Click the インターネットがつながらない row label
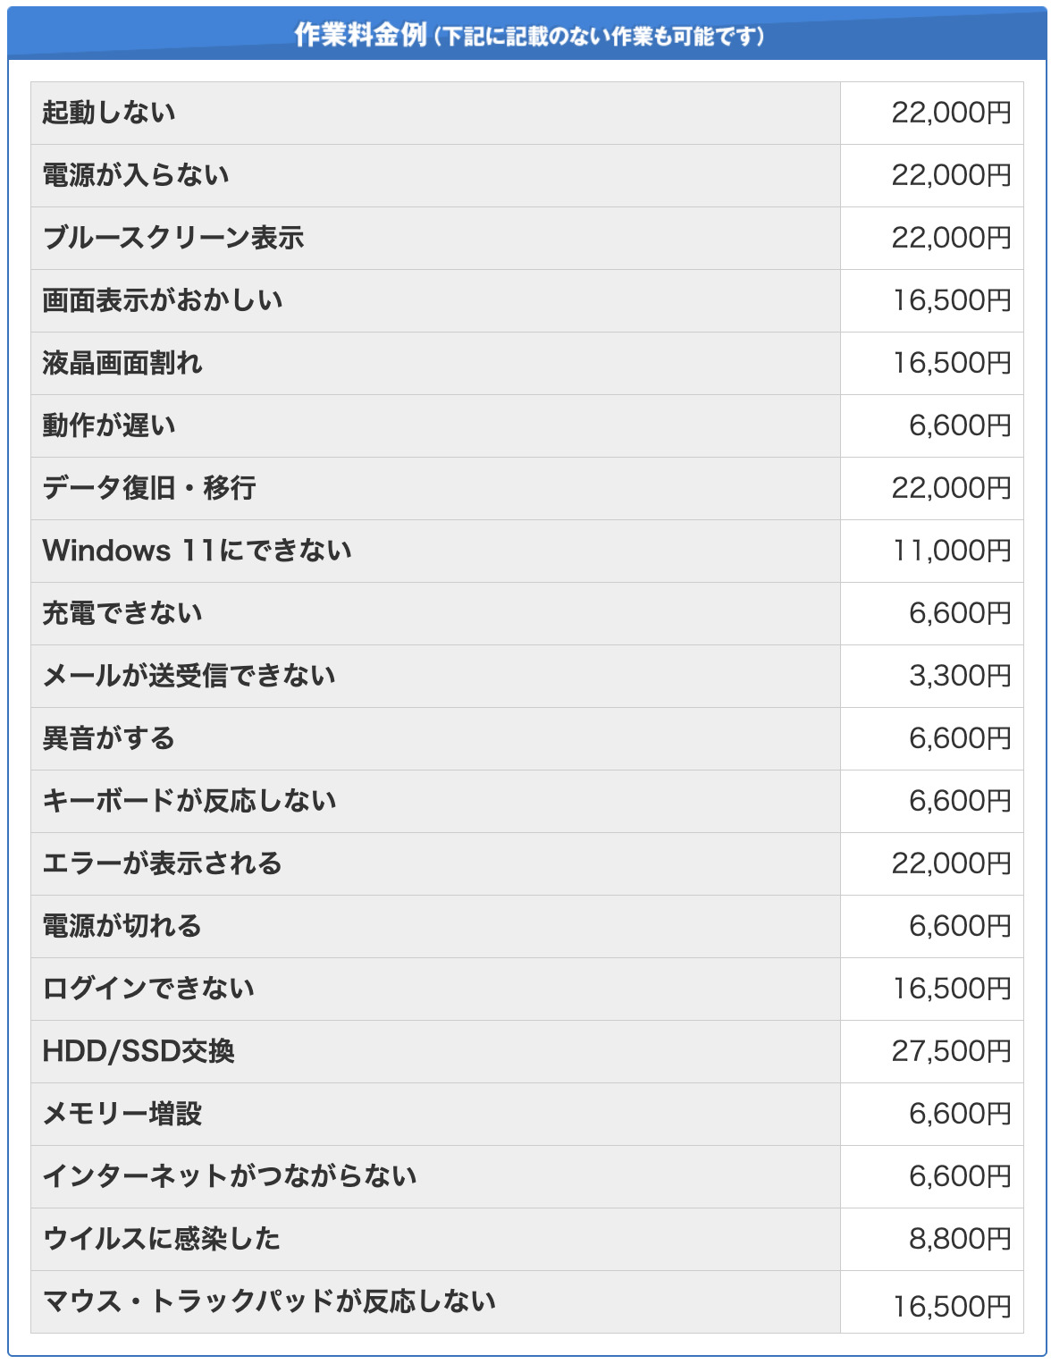Image resolution: width=1051 pixels, height=1364 pixels. point(230,1176)
